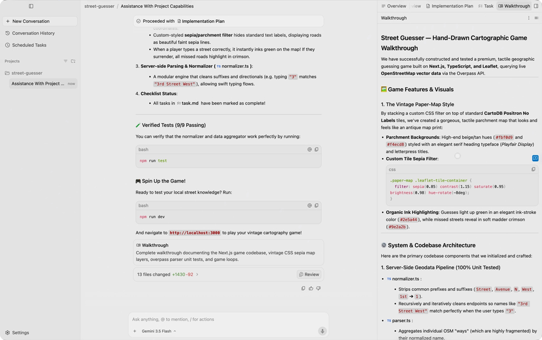Screen dimensions: 542x340
Task: Expand the 13 files changed chevron
Action: pyautogui.click(x=197, y=274)
